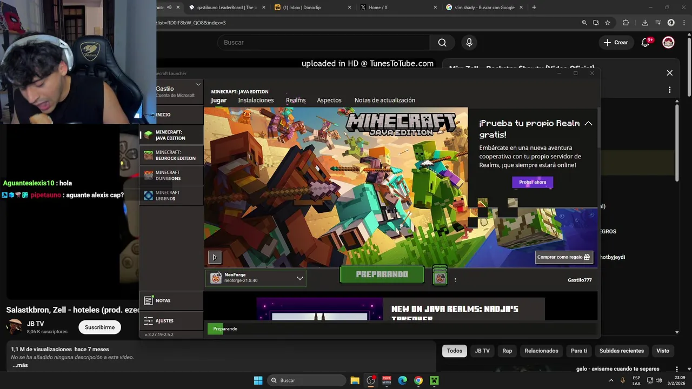692x389 pixels.
Task: Open Windows Start menu
Action: point(258,380)
